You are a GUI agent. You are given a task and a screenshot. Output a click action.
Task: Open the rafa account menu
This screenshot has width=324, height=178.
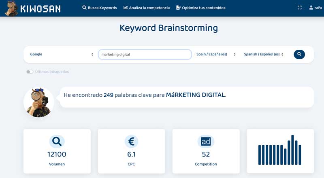315,8
